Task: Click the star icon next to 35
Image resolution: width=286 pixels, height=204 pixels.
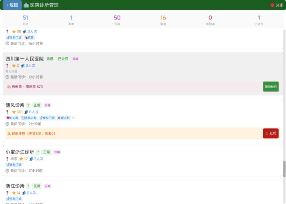Action: click(14, 31)
